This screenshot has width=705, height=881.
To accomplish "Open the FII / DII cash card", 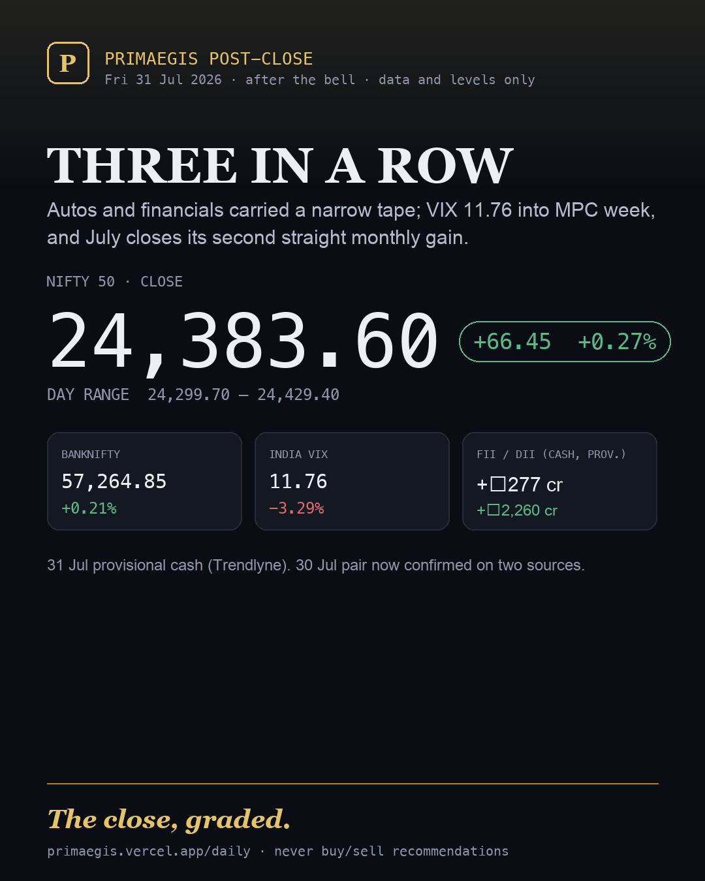I will [559, 481].
